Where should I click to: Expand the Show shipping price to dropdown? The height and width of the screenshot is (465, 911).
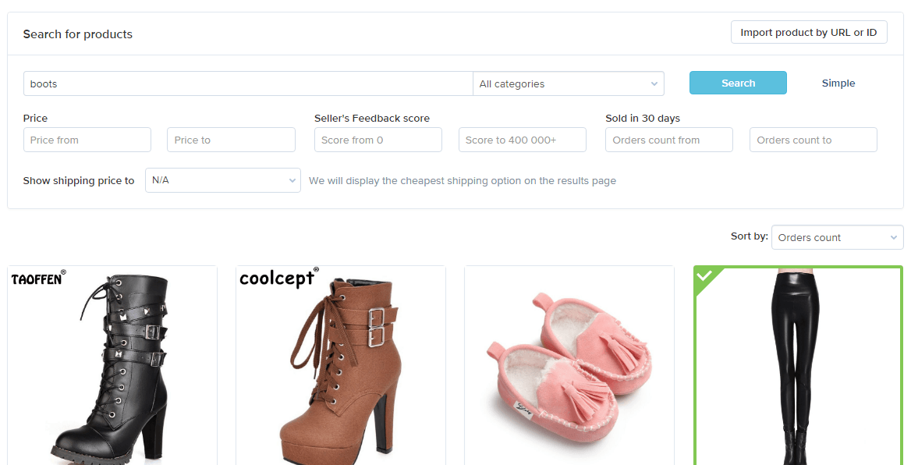[x=223, y=180]
